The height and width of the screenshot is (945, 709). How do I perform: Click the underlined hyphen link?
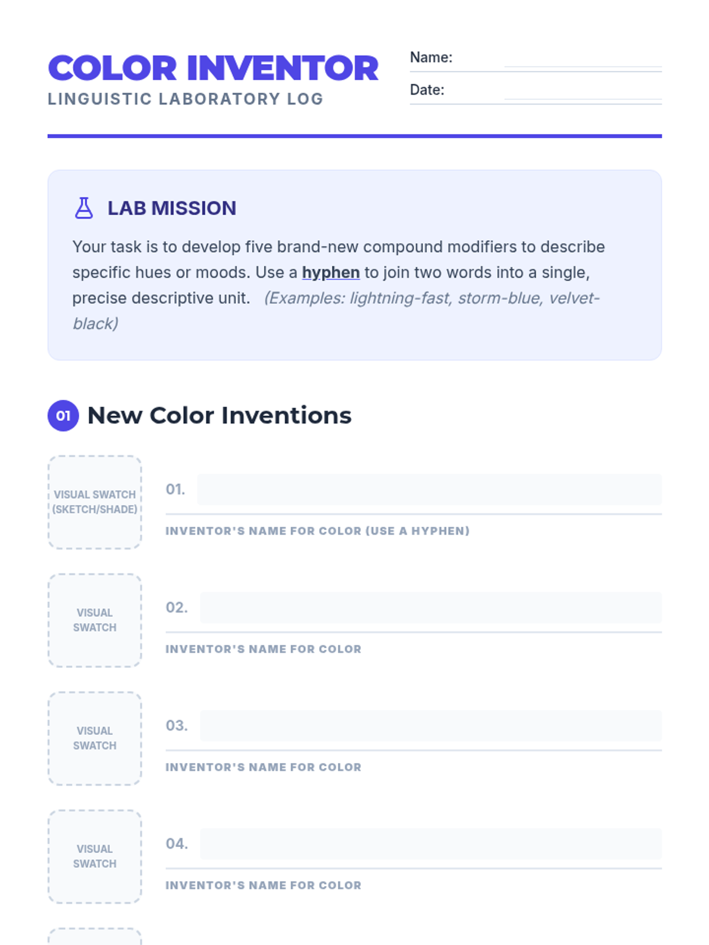click(x=331, y=272)
